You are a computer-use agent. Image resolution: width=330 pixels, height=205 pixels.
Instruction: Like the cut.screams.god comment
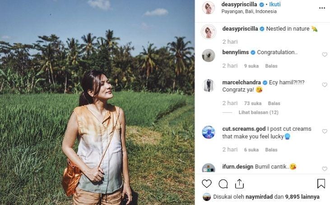coord(325,131)
